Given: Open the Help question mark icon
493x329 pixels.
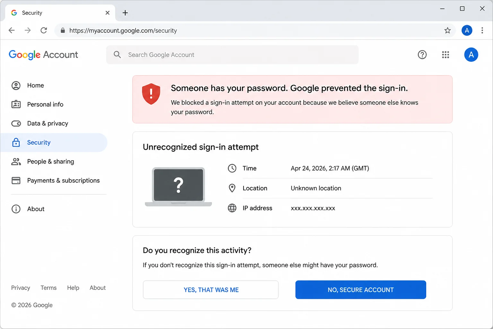Looking at the screenshot, I should coord(422,55).
